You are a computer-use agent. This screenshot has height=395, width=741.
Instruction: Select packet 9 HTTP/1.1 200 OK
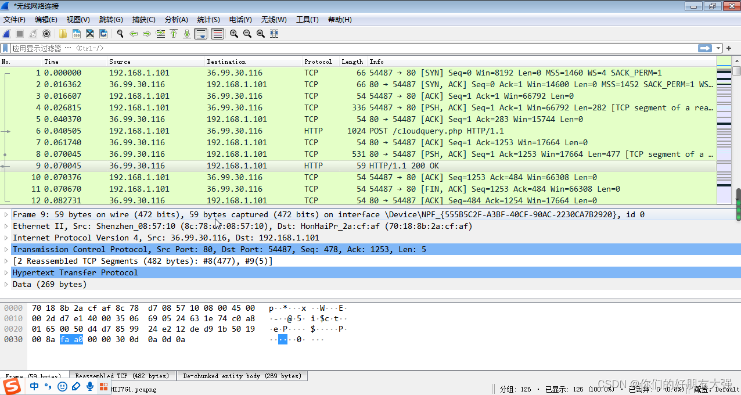pos(358,166)
